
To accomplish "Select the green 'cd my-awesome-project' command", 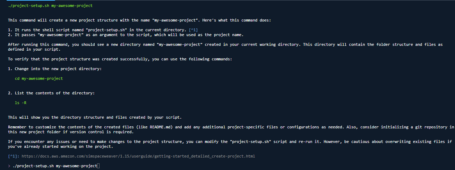I will pyautogui.click(x=39, y=78).
